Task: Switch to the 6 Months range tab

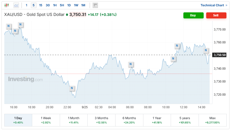Action: point(129,120)
